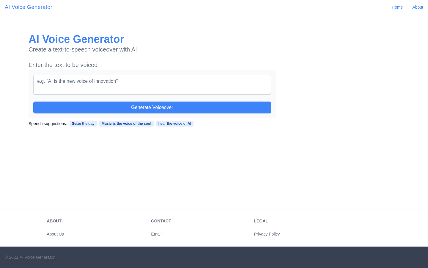Select the "Seize the day" suggestion chip
Screen dimensions: 428x268
(x=83, y=124)
